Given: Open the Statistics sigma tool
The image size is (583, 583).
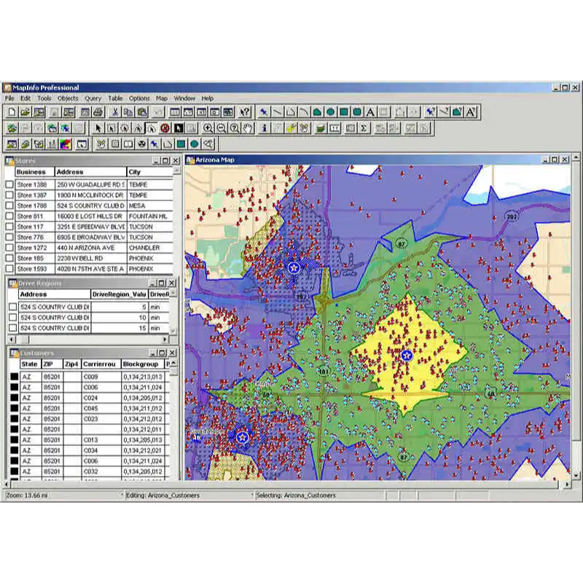Looking at the screenshot, I should click(364, 128).
